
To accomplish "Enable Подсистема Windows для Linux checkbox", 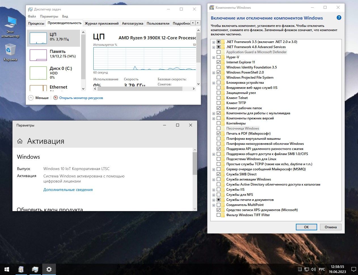I will tap(218, 159).
